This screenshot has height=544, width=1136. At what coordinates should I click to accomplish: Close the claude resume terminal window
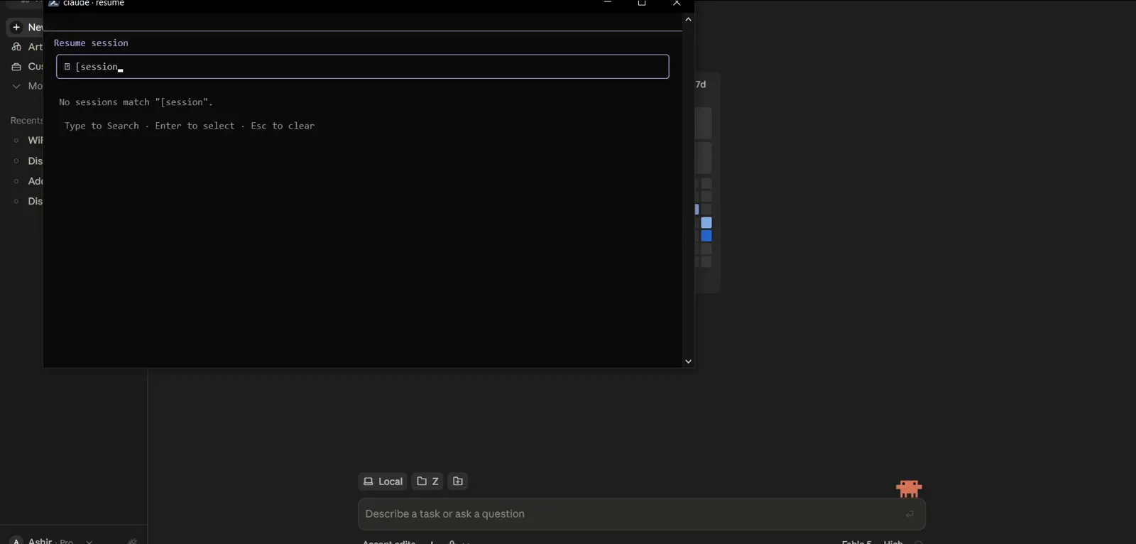tap(677, 3)
